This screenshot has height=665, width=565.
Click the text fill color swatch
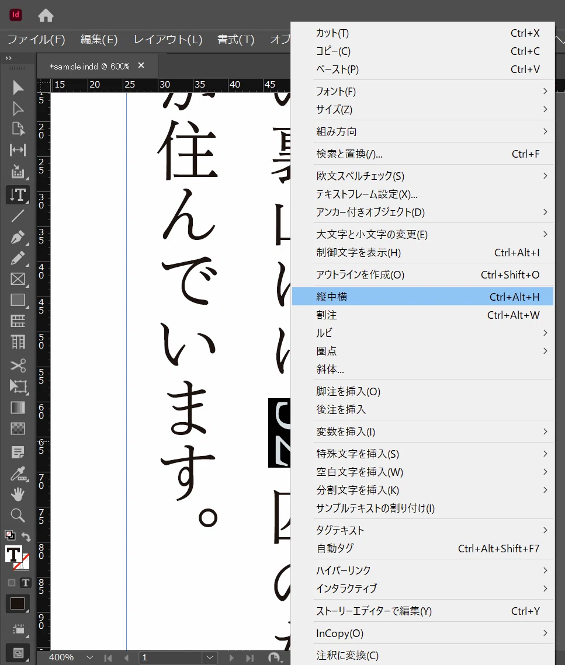(13, 554)
